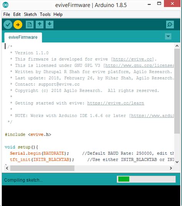
Task: Click the vertical scrollbar thumb
Action: coord(177,91)
